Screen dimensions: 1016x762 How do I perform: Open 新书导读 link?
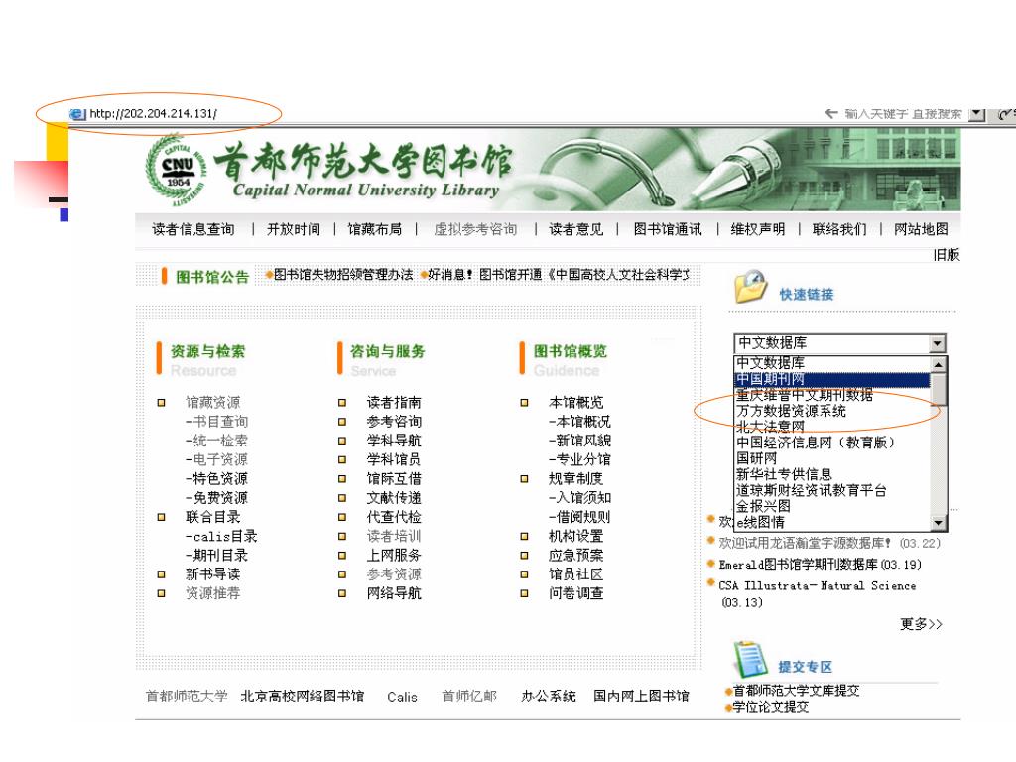(212, 574)
